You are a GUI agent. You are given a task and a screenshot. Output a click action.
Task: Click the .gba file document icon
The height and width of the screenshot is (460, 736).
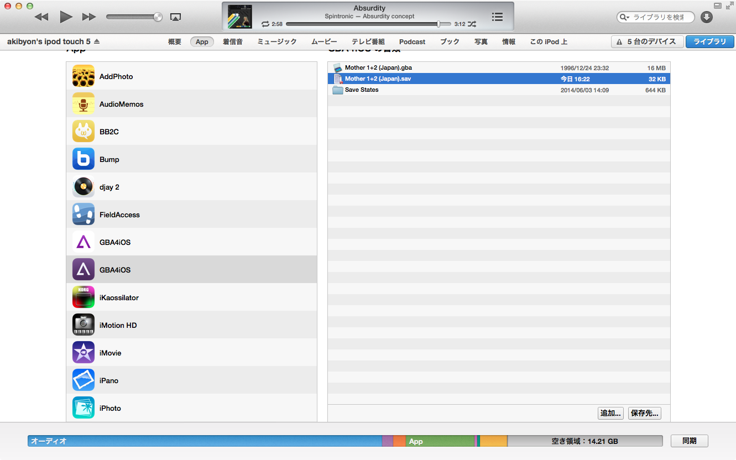coord(338,67)
